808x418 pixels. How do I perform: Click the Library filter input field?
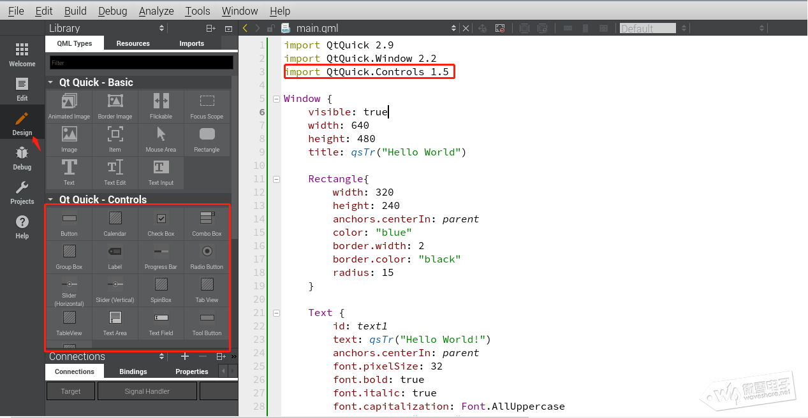(x=141, y=62)
